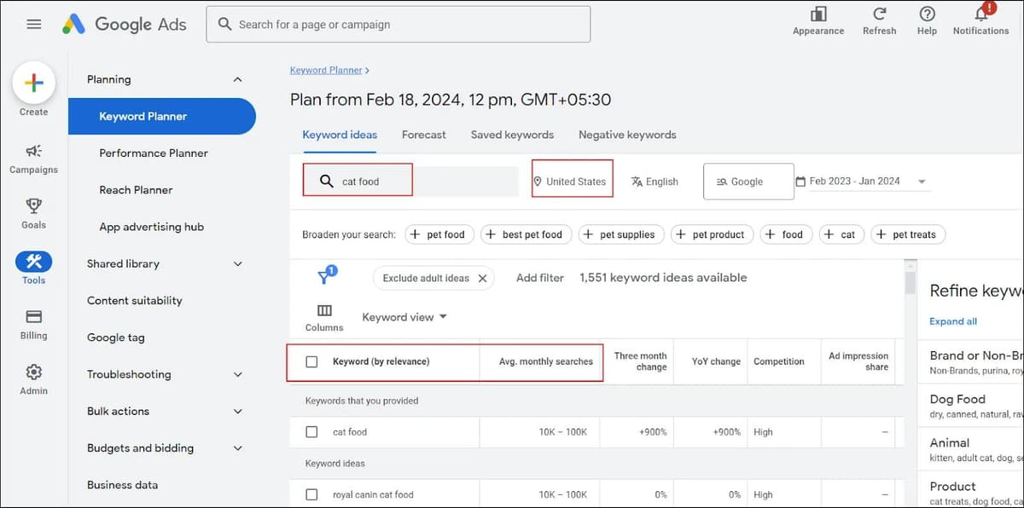Check the 'royal canin cat food' row
The image size is (1024, 508).
(x=311, y=494)
